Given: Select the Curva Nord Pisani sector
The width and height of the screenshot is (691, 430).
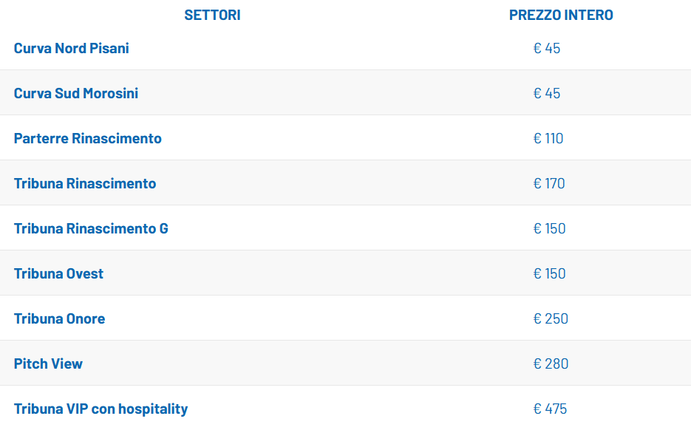Looking at the screenshot, I should click(x=72, y=48).
